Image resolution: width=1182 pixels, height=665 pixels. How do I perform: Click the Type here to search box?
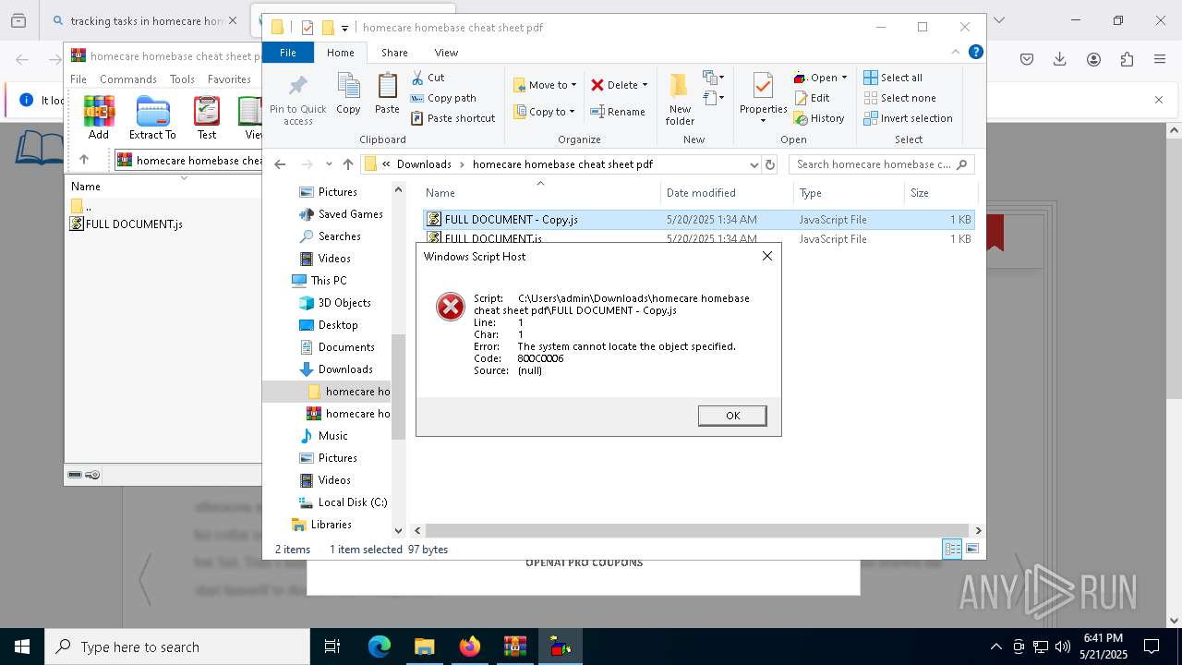pos(177,647)
